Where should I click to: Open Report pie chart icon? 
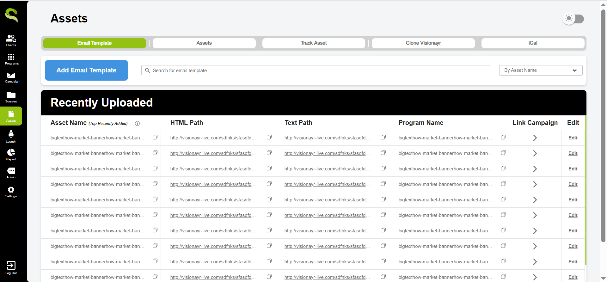tap(11, 154)
